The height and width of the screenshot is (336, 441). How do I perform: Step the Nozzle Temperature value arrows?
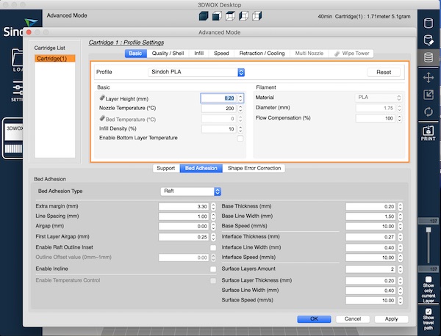(240, 108)
